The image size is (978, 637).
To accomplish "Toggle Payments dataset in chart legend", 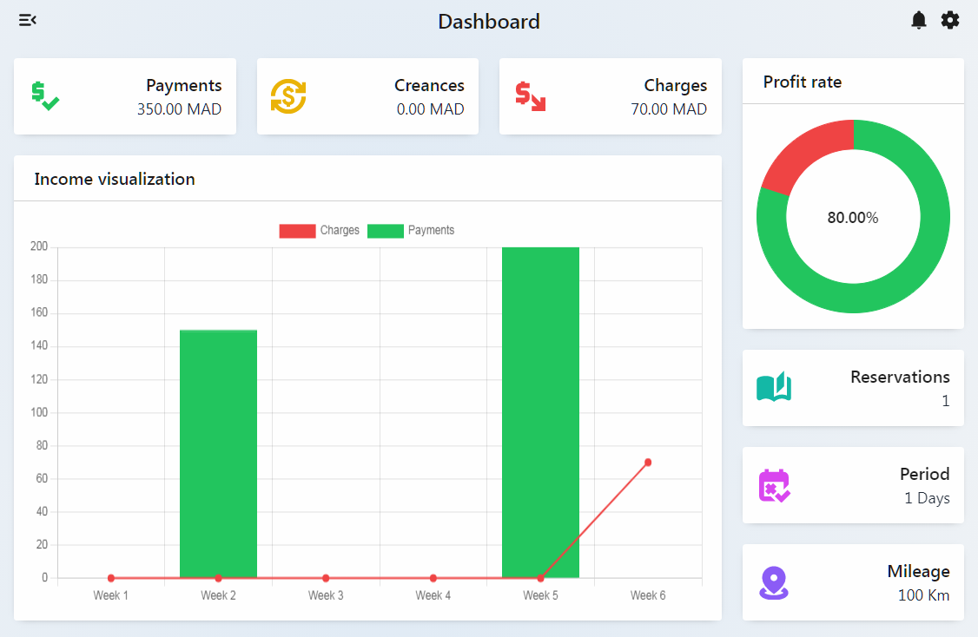I will [411, 231].
